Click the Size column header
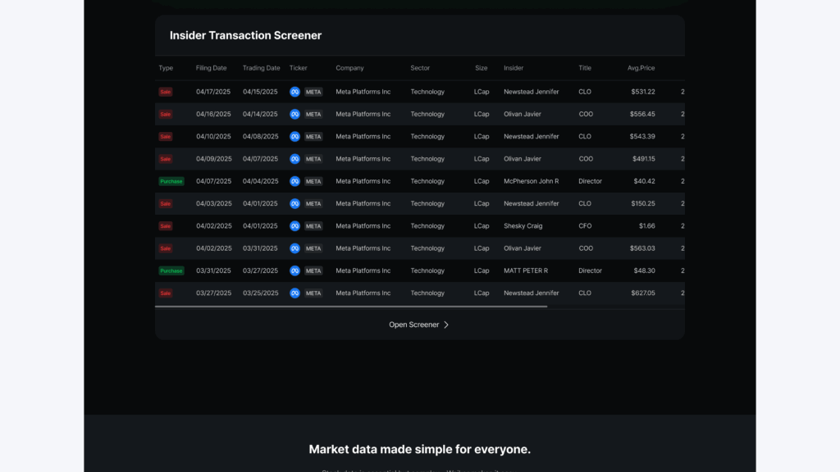Viewport: 840px width, 472px height. [481, 68]
